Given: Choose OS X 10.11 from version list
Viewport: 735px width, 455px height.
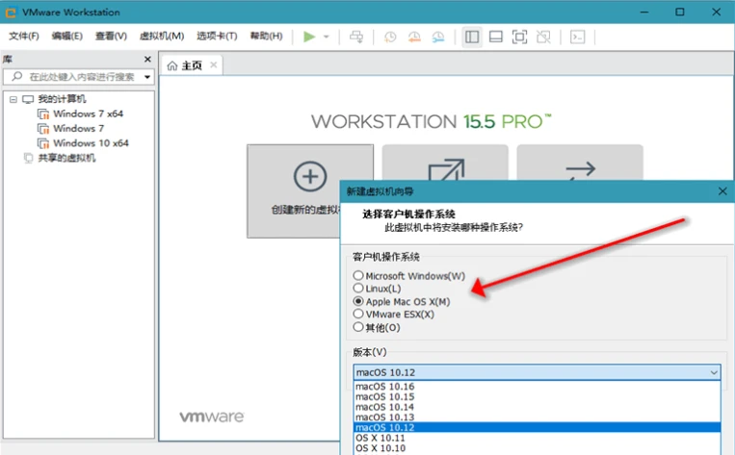Looking at the screenshot, I should (537, 438).
